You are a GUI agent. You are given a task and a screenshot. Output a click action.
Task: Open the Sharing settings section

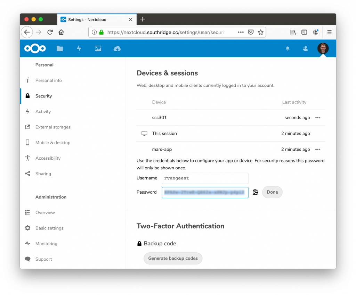[43, 174]
